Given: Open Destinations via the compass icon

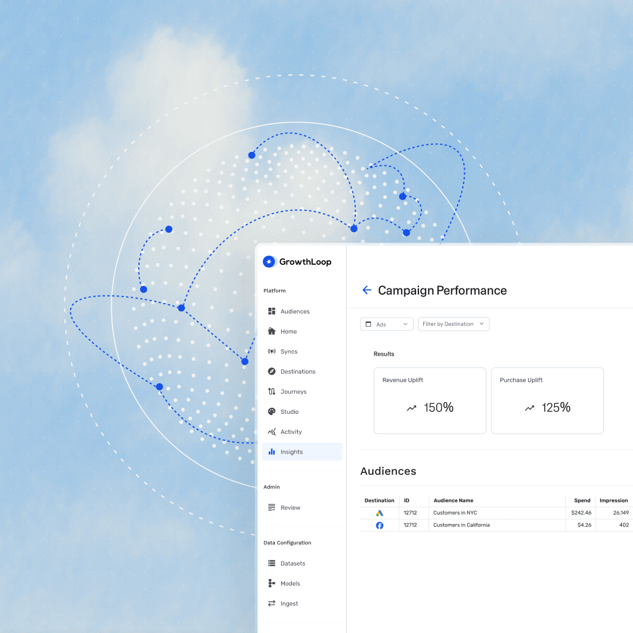Looking at the screenshot, I should (271, 372).
